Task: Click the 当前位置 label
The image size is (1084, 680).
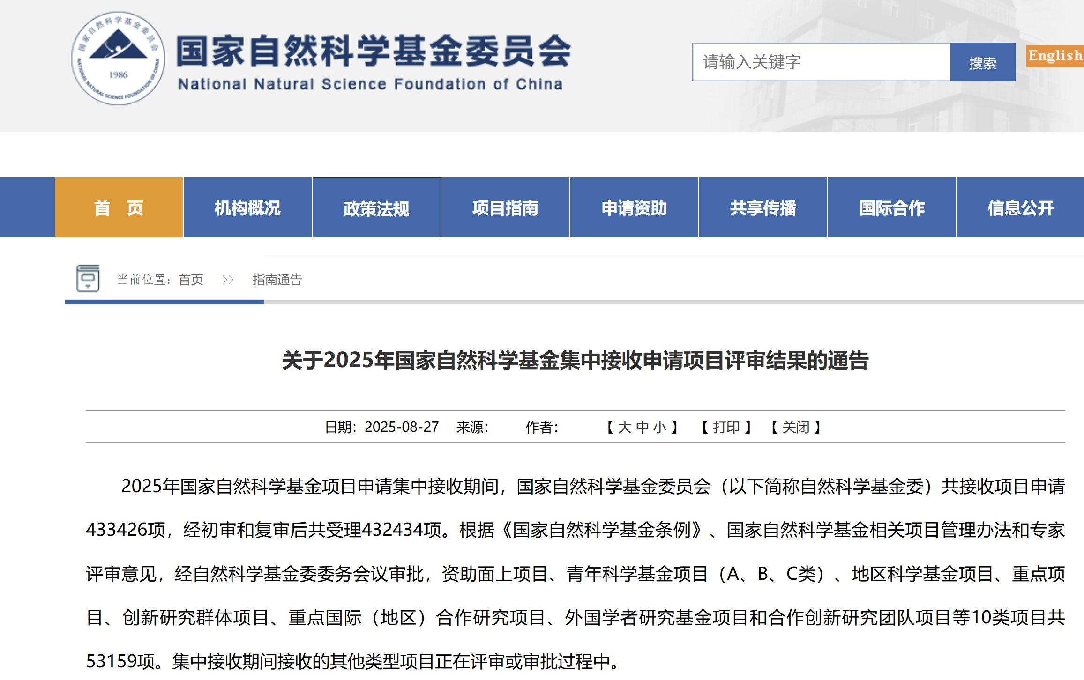Action: (144, 280)
